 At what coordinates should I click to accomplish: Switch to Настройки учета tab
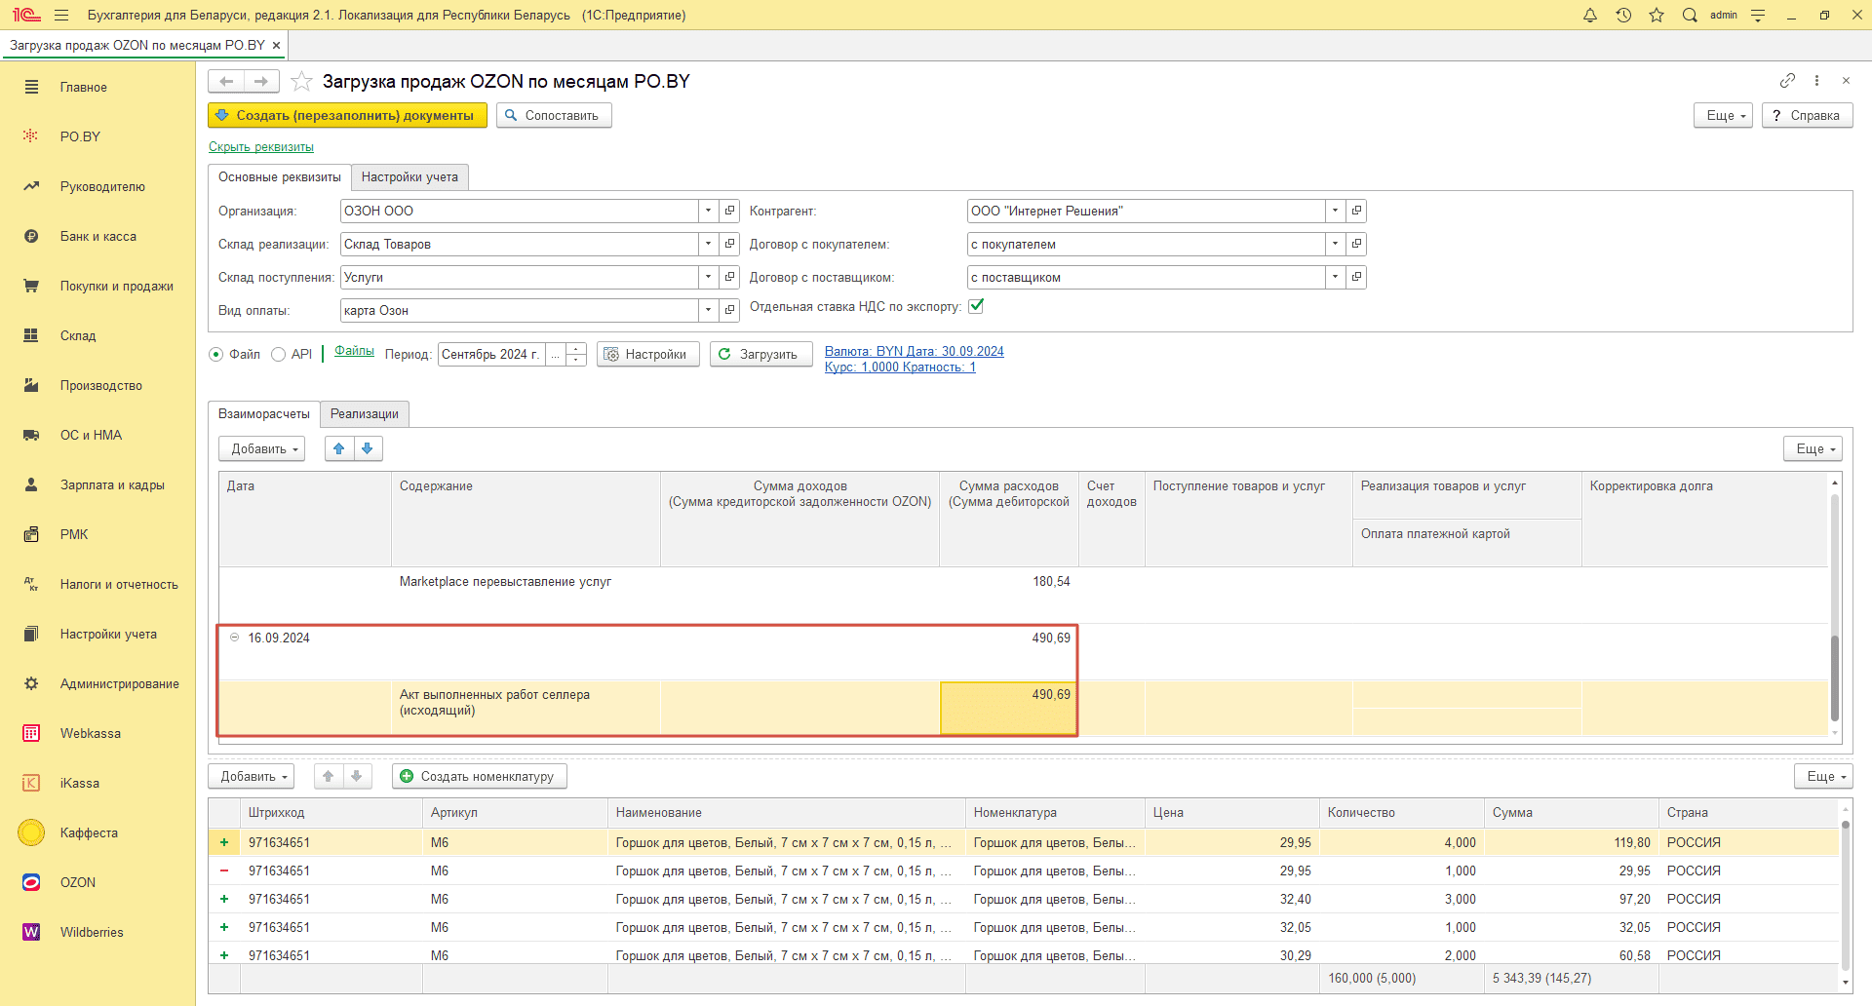[409, 176]
